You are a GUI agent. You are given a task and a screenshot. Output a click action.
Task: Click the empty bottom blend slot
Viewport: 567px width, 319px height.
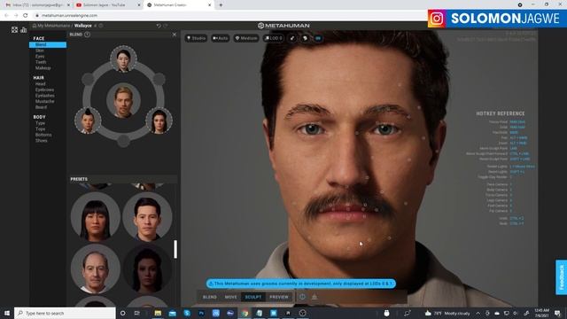pos(123,141)
